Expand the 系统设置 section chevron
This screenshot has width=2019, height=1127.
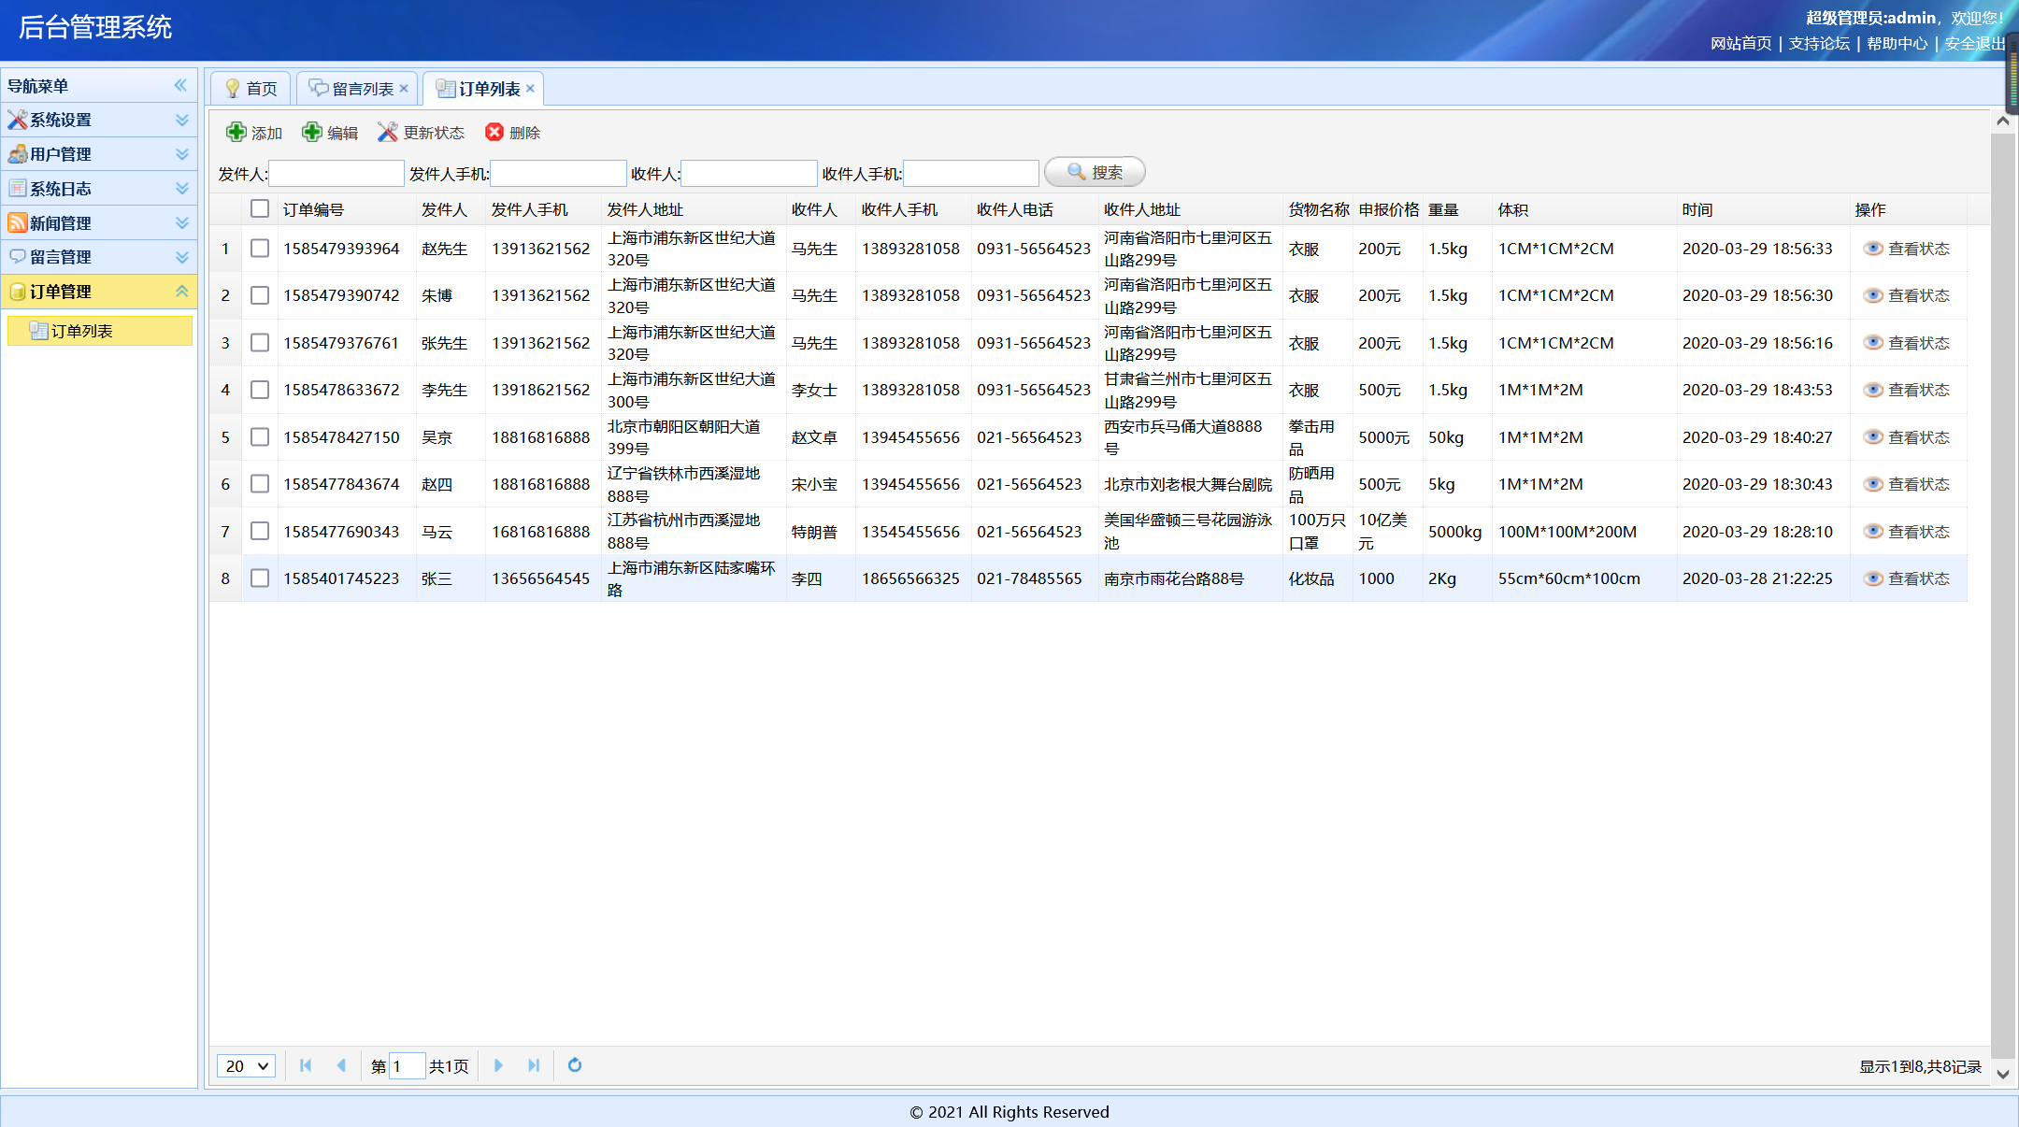tap(182, 120)
